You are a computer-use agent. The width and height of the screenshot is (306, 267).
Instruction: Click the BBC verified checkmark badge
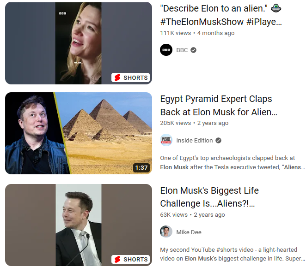(x=193, y=50)
